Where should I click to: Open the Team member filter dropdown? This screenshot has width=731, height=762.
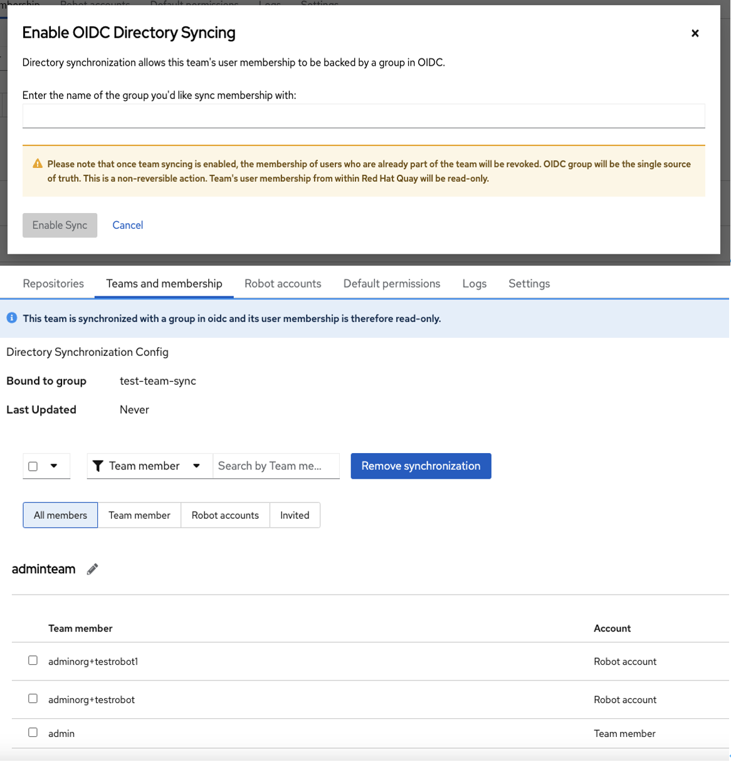coord(150,466)
